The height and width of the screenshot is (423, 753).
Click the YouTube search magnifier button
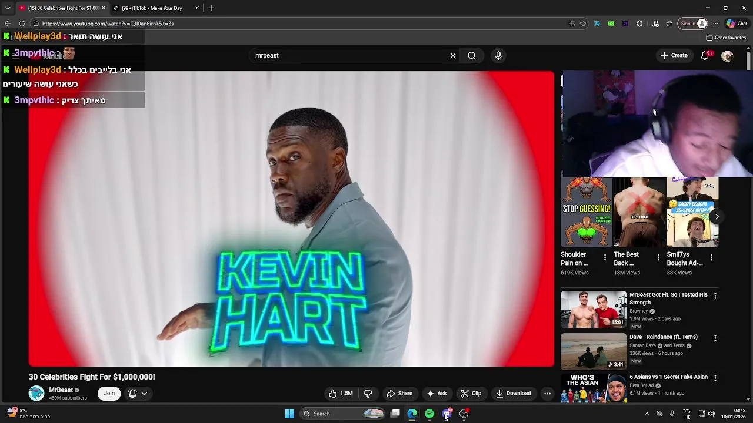(472, 55)
